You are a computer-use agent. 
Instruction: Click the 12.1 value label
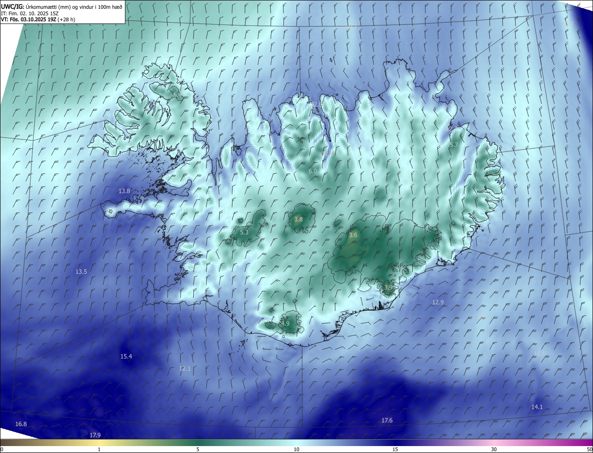[x=185, y=368]
